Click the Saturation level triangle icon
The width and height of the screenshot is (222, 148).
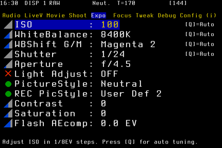(x=8, y=113)
